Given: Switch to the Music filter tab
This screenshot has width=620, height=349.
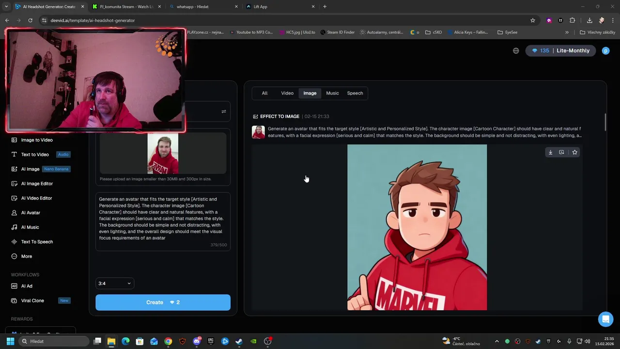Looking at the screenshot, I should [332, 93].
